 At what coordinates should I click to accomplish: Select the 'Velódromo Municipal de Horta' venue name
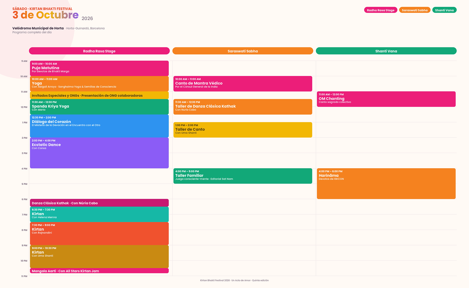(x=38, y=28)
